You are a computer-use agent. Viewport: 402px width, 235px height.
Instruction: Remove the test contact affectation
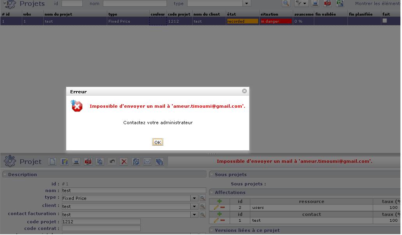click(x=223, y=220)
